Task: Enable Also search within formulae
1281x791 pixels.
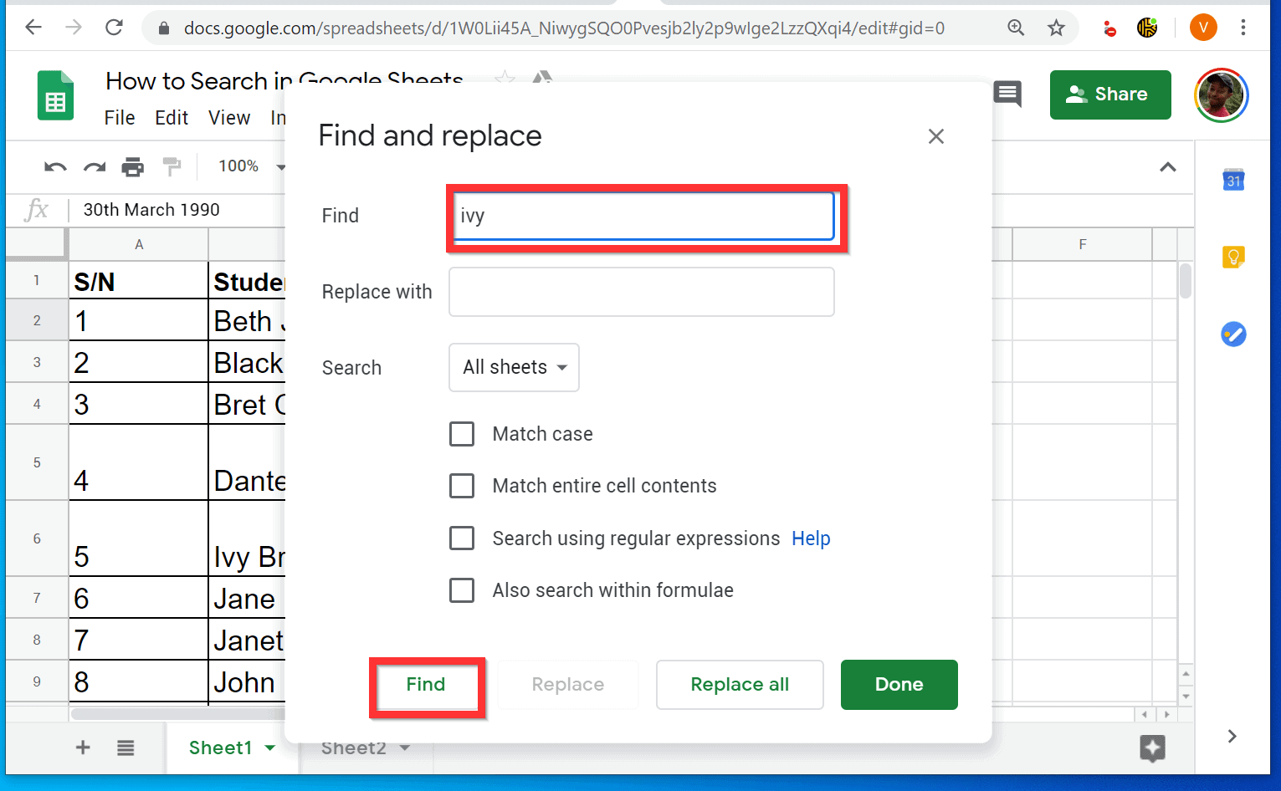Action: coord(462,590)
